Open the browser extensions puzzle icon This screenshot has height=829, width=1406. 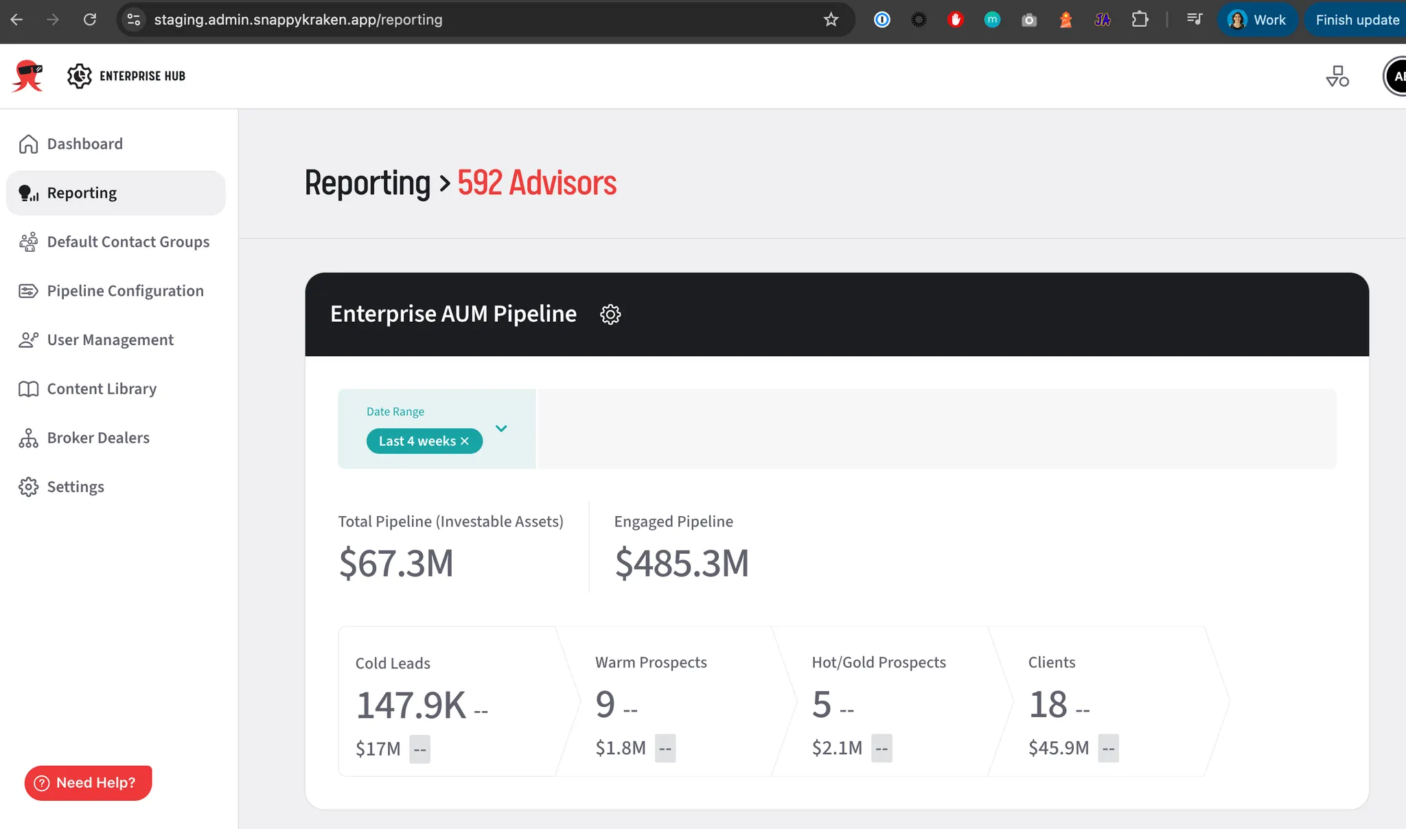[x=1140, y=20]
